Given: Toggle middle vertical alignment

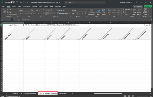Looking at the screenshot, I should [46, 10].
